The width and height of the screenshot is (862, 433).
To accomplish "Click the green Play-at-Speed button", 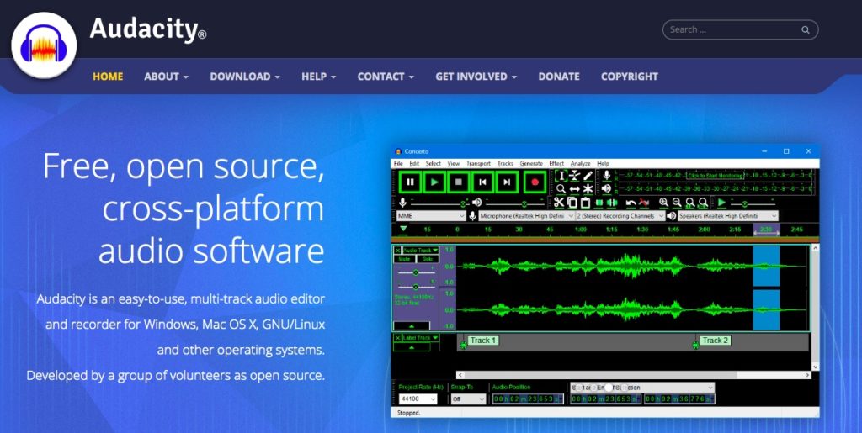I will coord(721,203).
